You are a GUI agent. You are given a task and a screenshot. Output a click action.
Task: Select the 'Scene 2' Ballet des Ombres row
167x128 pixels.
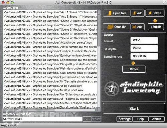coord(50,21)
